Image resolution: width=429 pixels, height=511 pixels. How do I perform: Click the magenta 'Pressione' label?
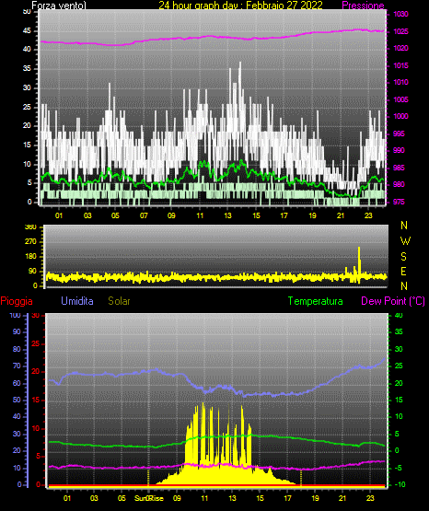tap(363, 5)
